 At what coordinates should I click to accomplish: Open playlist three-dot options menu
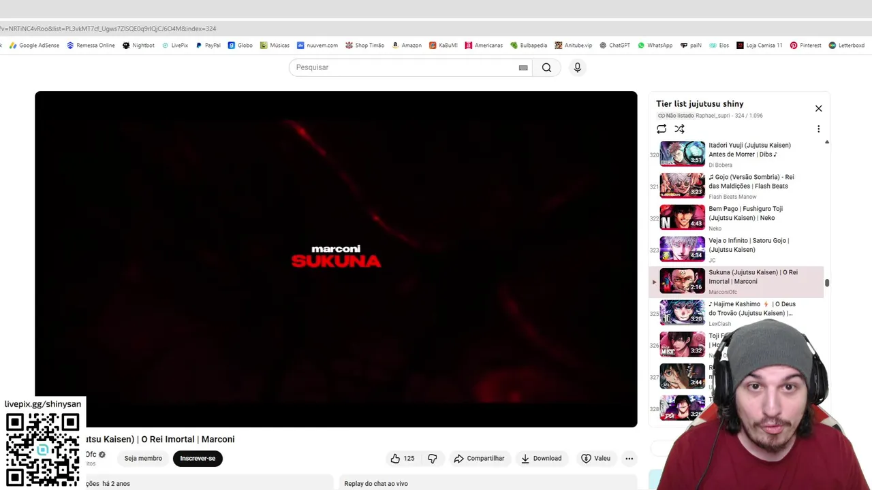pyautogui.click(x=819, y=129)
